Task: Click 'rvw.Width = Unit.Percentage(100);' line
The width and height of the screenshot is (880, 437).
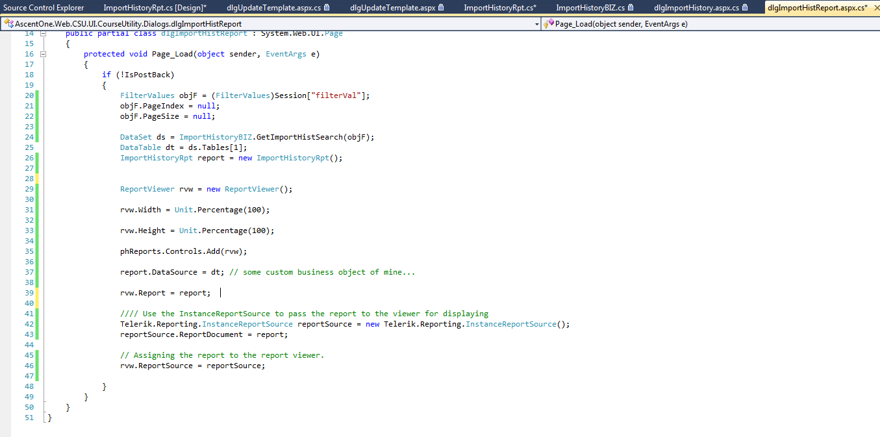Action: click(195, 210)
